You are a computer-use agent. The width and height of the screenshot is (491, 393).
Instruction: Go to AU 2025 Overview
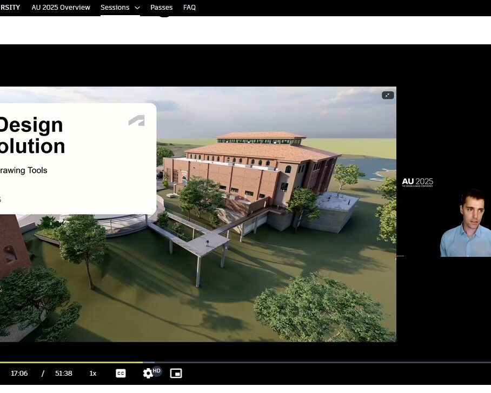(x=61, y=8)
